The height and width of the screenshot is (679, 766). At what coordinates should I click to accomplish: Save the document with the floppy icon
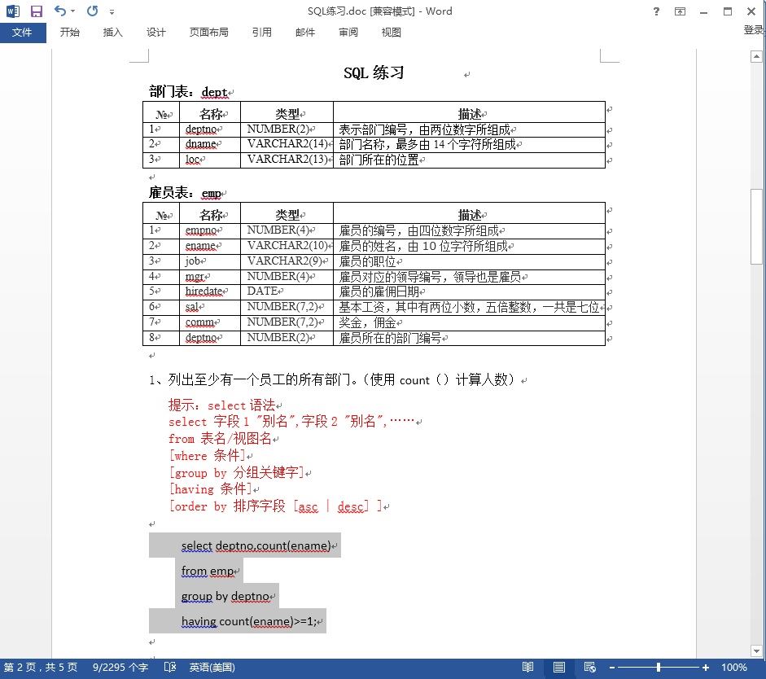click(36, 11)
